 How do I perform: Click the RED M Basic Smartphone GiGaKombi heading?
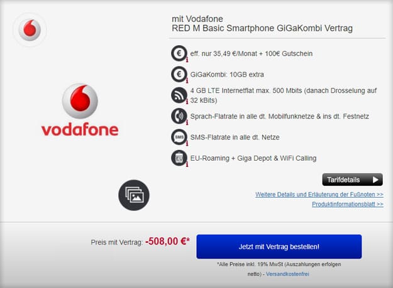[262, 28]
